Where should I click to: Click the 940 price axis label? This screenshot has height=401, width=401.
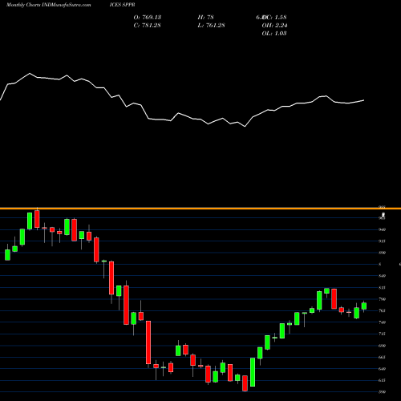(383, 229)
